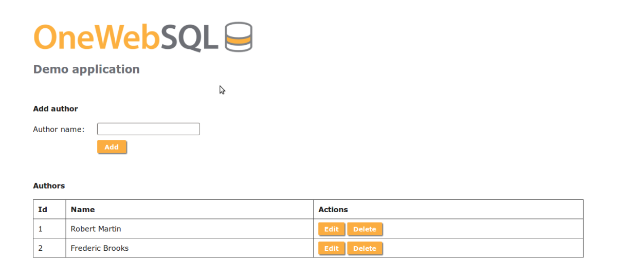Click the Author name label
617x278 pixels.
(59, 129)
